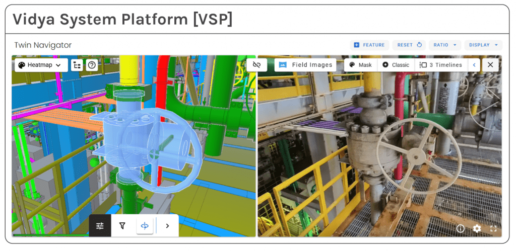516x251 pixels.
Task: Enter fullscreen on the field image
Action: (493, 229)
